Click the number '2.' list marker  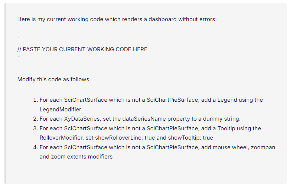click(x=36, y=119)
